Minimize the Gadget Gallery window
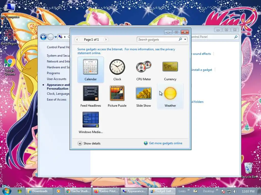 click(168, 32)
